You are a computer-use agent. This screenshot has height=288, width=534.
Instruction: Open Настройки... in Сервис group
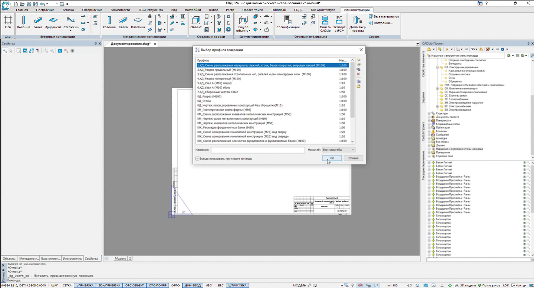(381, 23)
